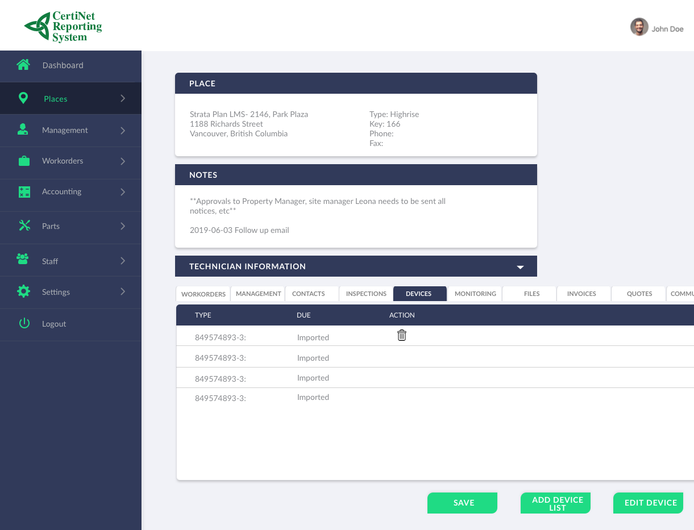Viewport: 694px width, 530px height.
Task: Click the Save button
Action: pyautogui.click(x=462, y=503)
